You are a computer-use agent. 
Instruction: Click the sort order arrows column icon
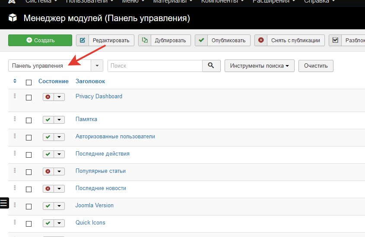pos(15,81)
